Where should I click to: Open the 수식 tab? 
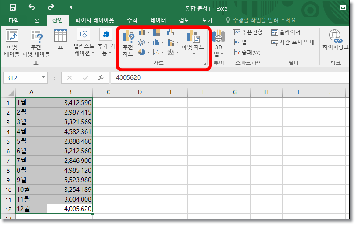[x=132, y=20]
